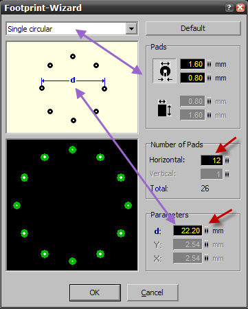Click the Horizontal label
Image resolution: width=248 pixels, height=309 pixels.
coord(167,160)
